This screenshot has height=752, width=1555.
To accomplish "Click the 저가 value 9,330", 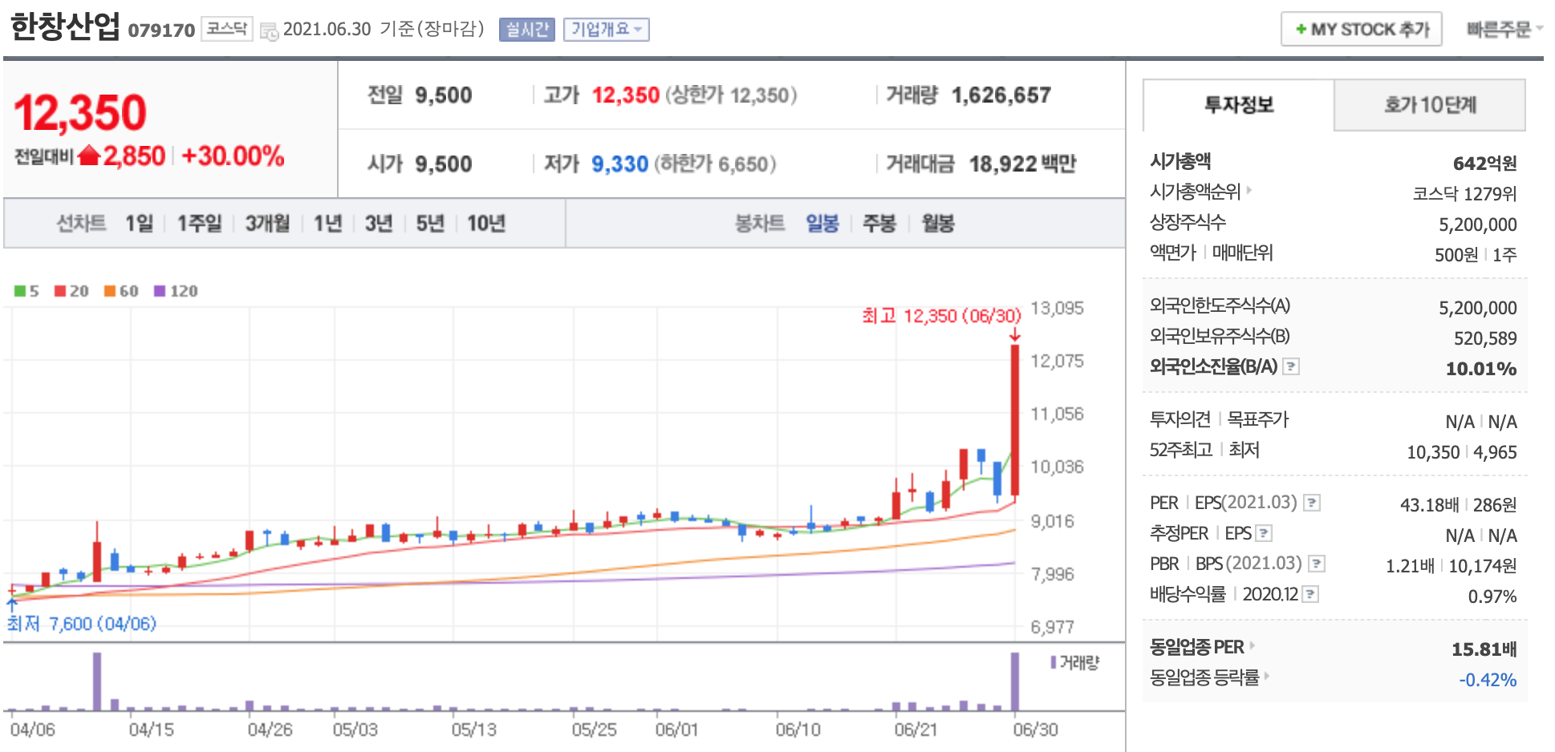I will click(x=619, y=164).
